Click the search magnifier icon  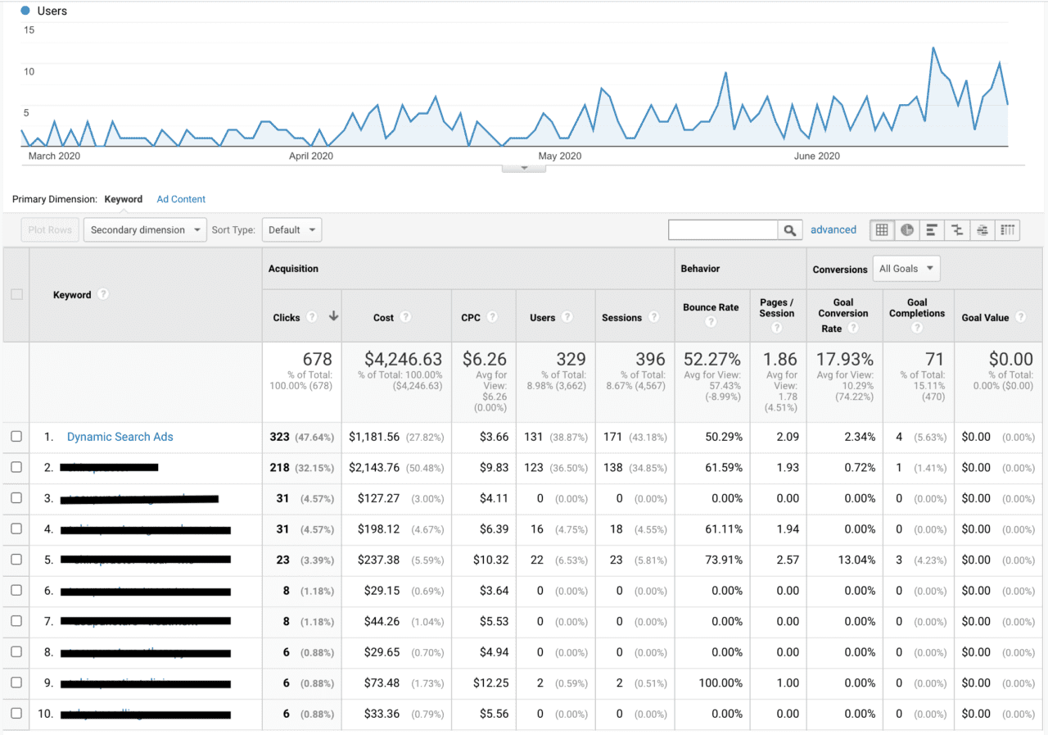point(789,230)
